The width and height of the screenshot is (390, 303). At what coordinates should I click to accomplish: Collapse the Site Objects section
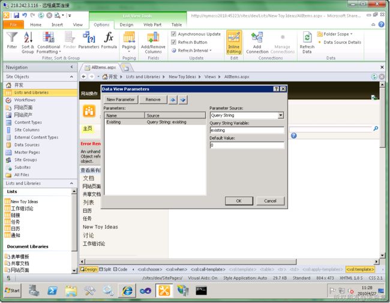pyautogui.click(x=71, y=76)
